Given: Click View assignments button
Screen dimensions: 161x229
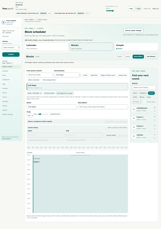Looking at the screenshot, I should click(49, 80).
